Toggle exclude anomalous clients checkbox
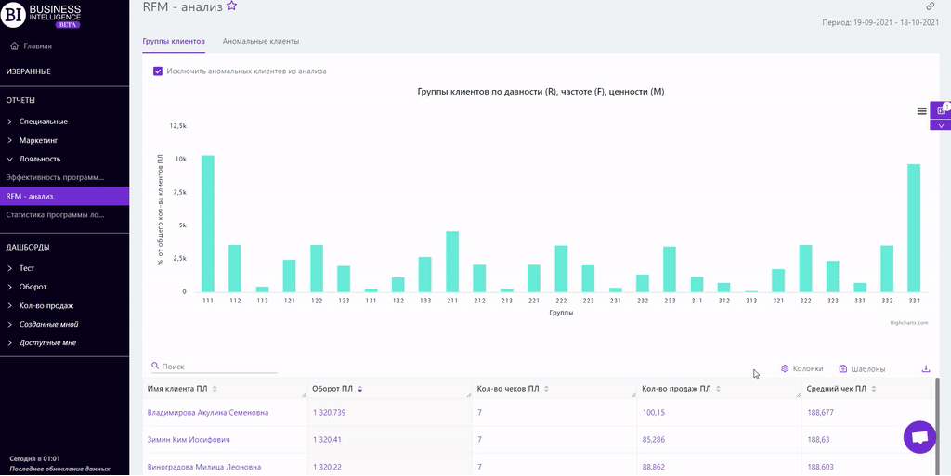The width and height of the screenshot is (951, 476). [158, 71]
